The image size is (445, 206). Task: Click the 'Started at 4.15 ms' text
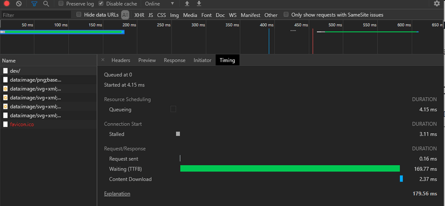[x=124, y=85]
